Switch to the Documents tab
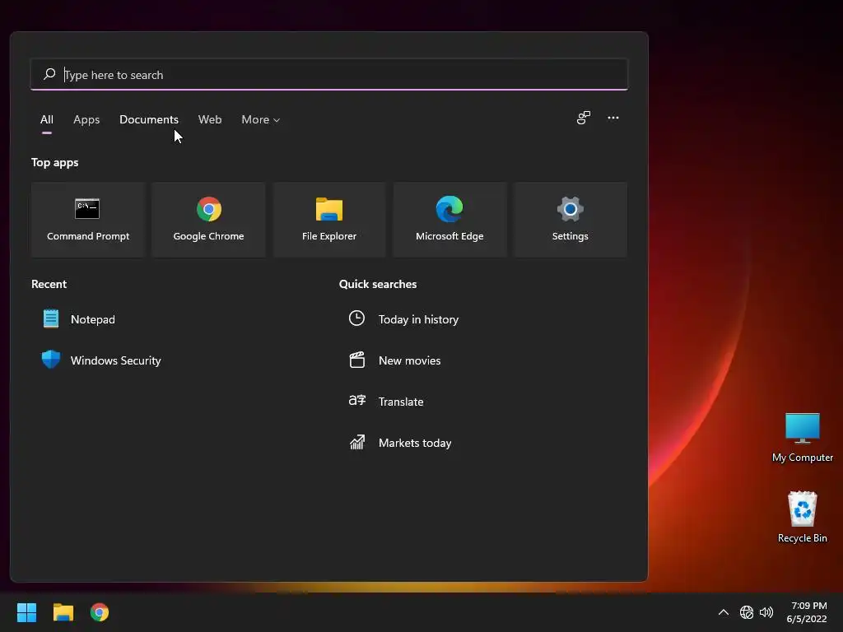The width and height of the screenshot is (843, 632). coord(149,119)
